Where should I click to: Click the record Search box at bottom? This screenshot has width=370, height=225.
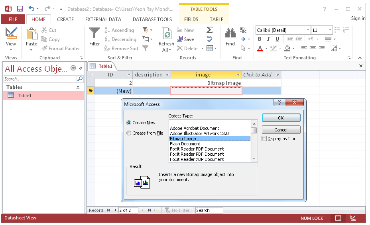[x=209, y=210]
